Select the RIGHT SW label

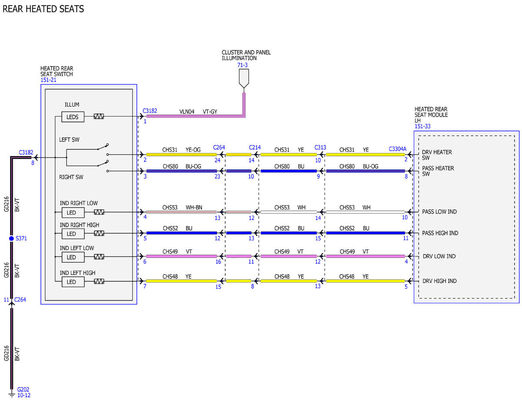(x=71, y=177)
